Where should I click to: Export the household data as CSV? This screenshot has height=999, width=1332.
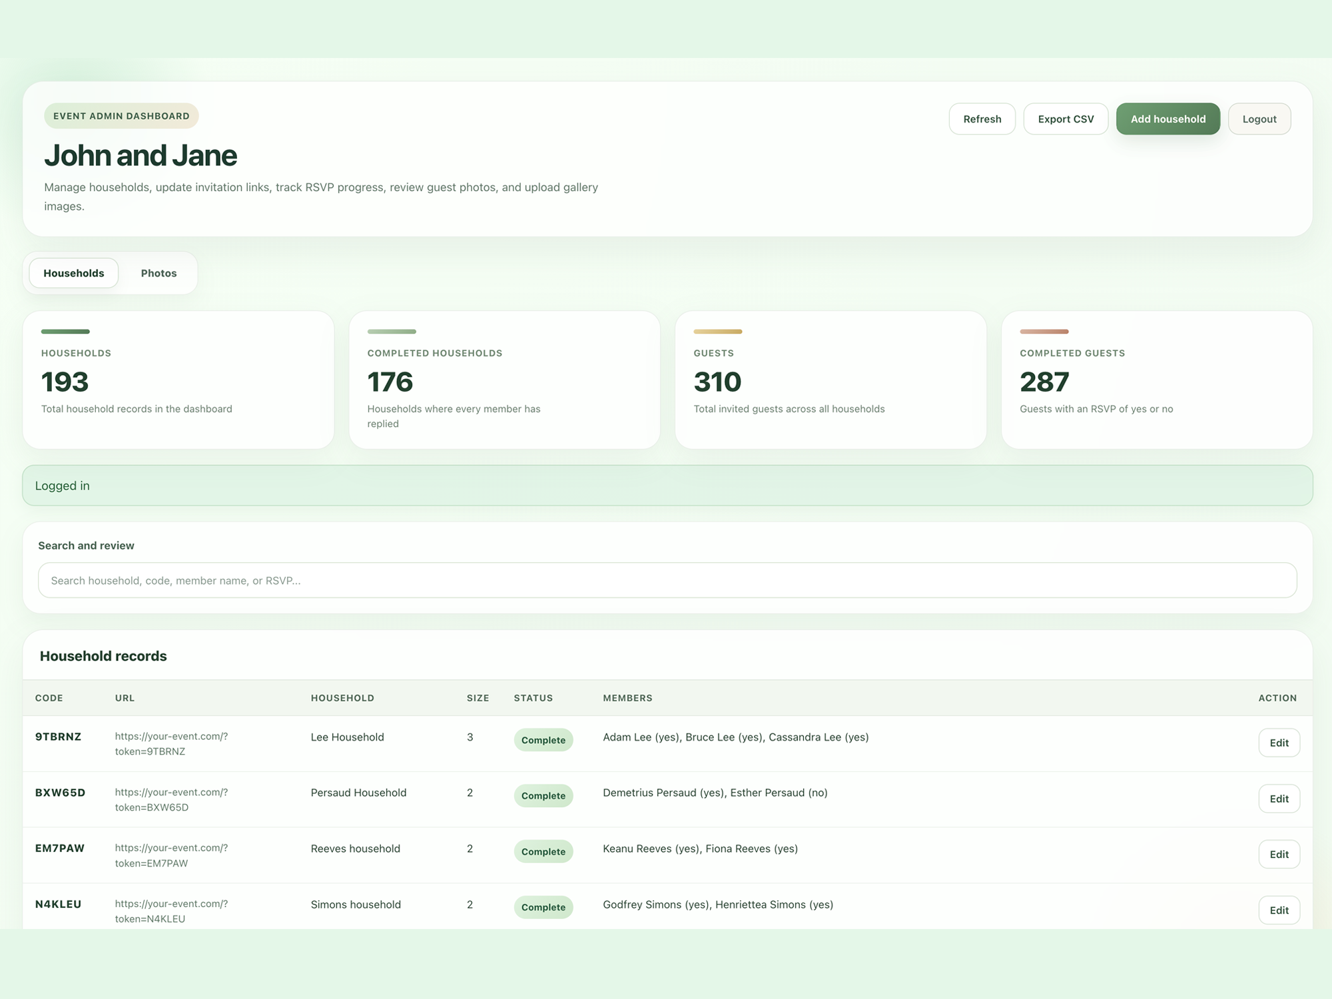(x=1066, y=119)
